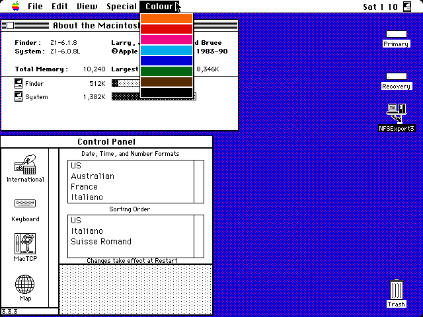Viewport: 423px width, 317px height.
Task: Choose the orange colour swatch
Action: (x=167, y=18)
